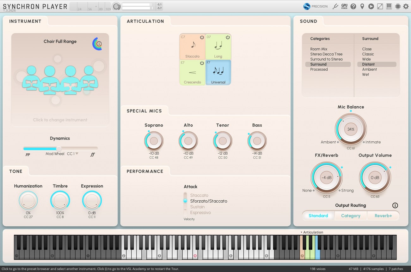Toggle power on the Long articulation cell
This screenshot has height=272, width=411.
click(227, 37)
